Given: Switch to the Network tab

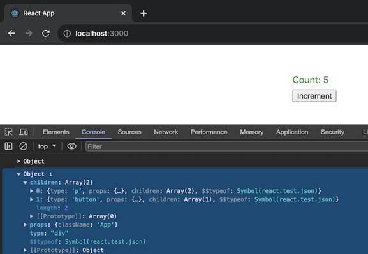Looking at the screenshot, I should click(166, 132).
